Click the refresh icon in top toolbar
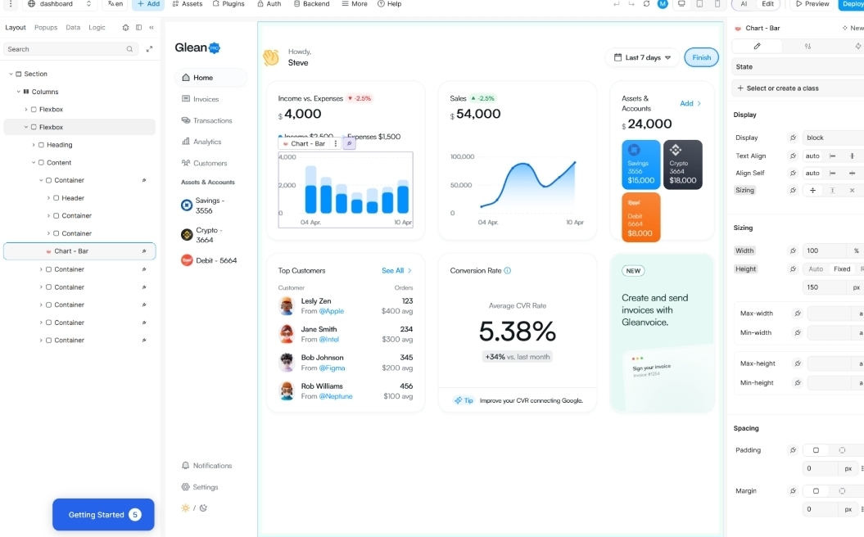This screenshot has width=864, height=537. (646, 4)
